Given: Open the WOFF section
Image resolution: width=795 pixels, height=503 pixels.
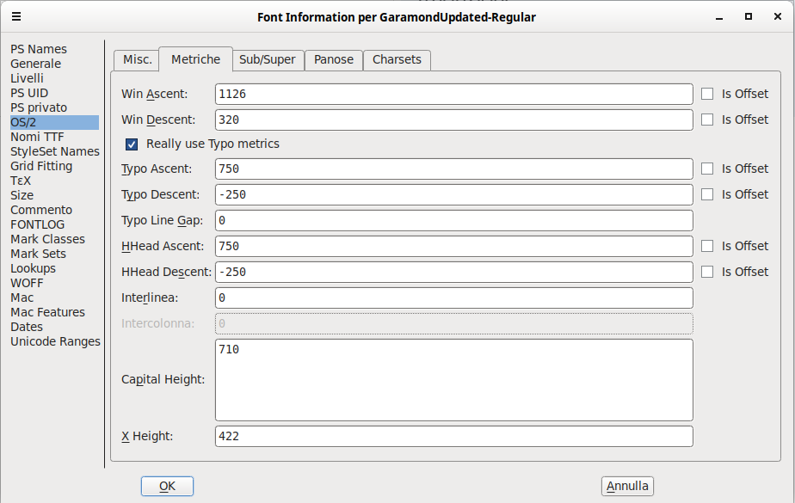Looking at the screenshot, I should 27,283.
